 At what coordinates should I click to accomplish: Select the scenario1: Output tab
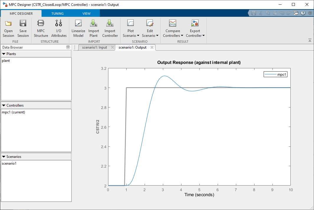tap(133, 47)
